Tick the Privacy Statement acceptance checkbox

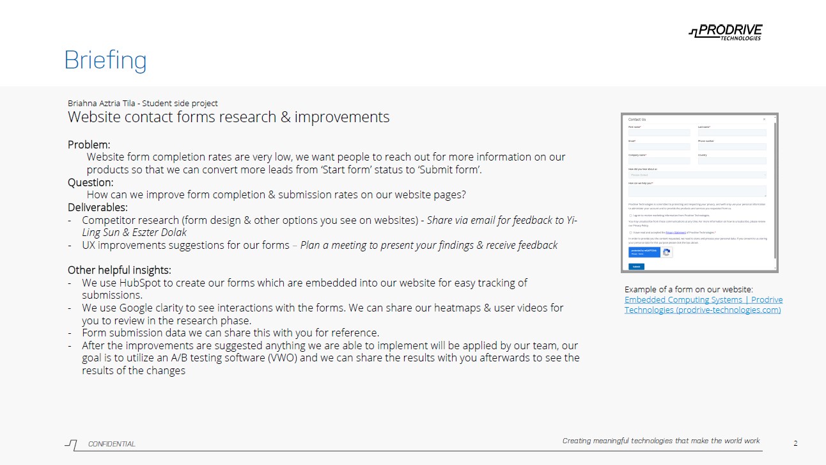[630, 233]
